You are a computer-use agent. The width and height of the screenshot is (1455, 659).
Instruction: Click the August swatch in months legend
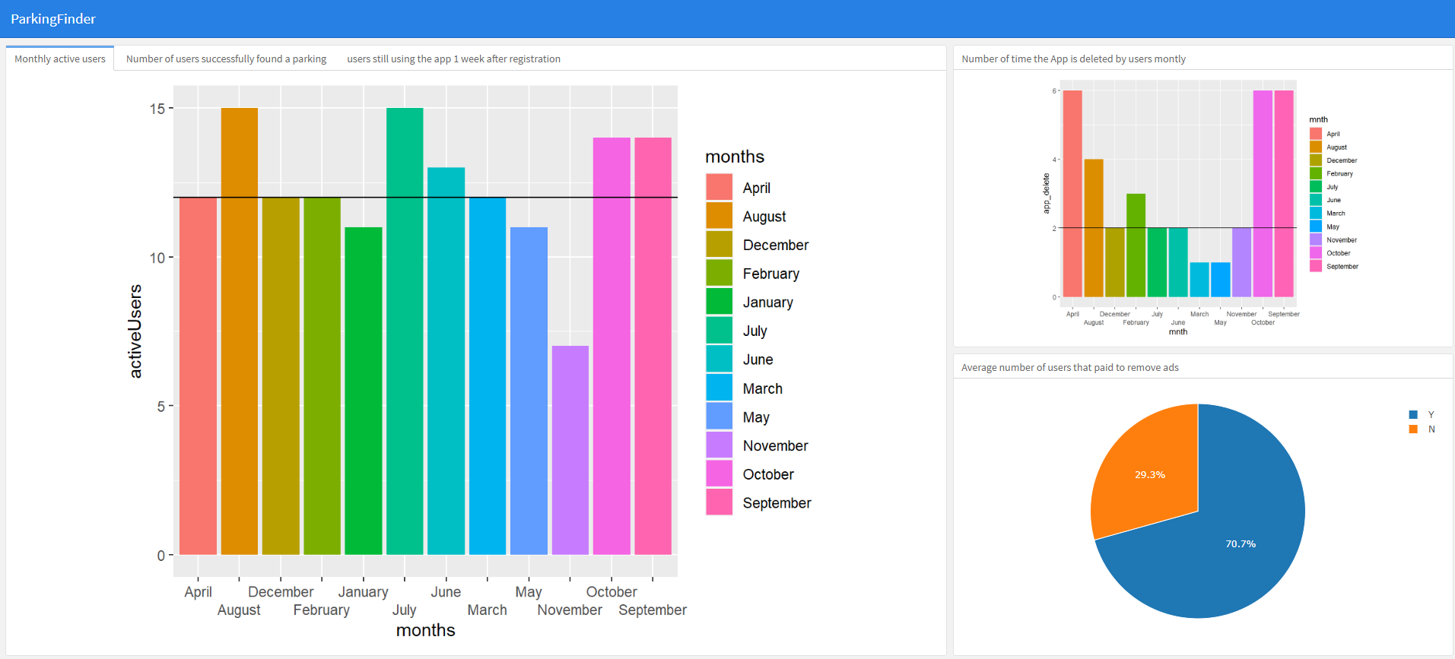pyautogui.click(x=719, y=216)
